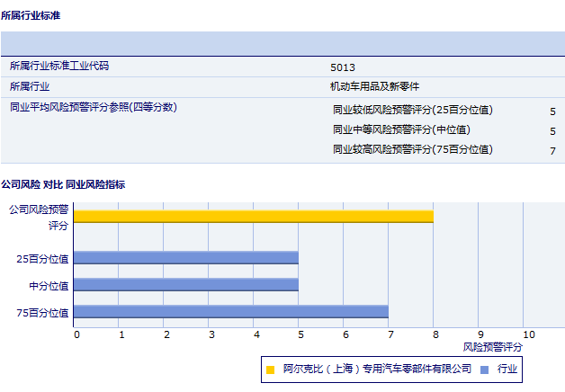The height and width of the screenshot is (392, 565).
Task: Click 同业较低风险预警评分(25百分位值) text
Action: pos(413,110)
